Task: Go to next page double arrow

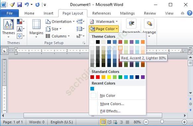Action: (x=190, y=110)
